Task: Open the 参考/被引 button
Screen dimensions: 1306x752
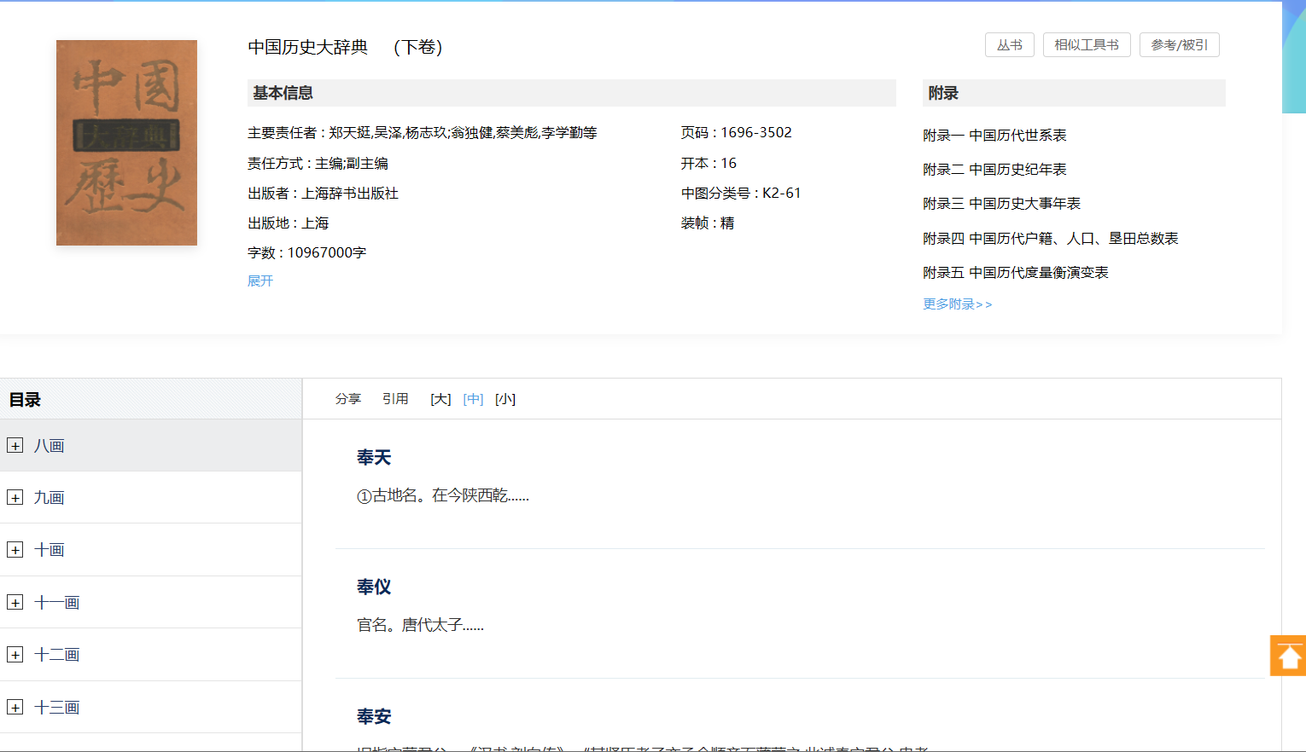Action: (1179, 45)
